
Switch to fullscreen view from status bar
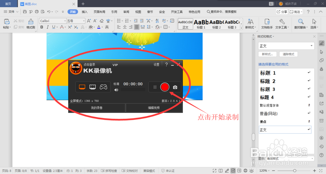pyautogui.click(x=215, y=171)
